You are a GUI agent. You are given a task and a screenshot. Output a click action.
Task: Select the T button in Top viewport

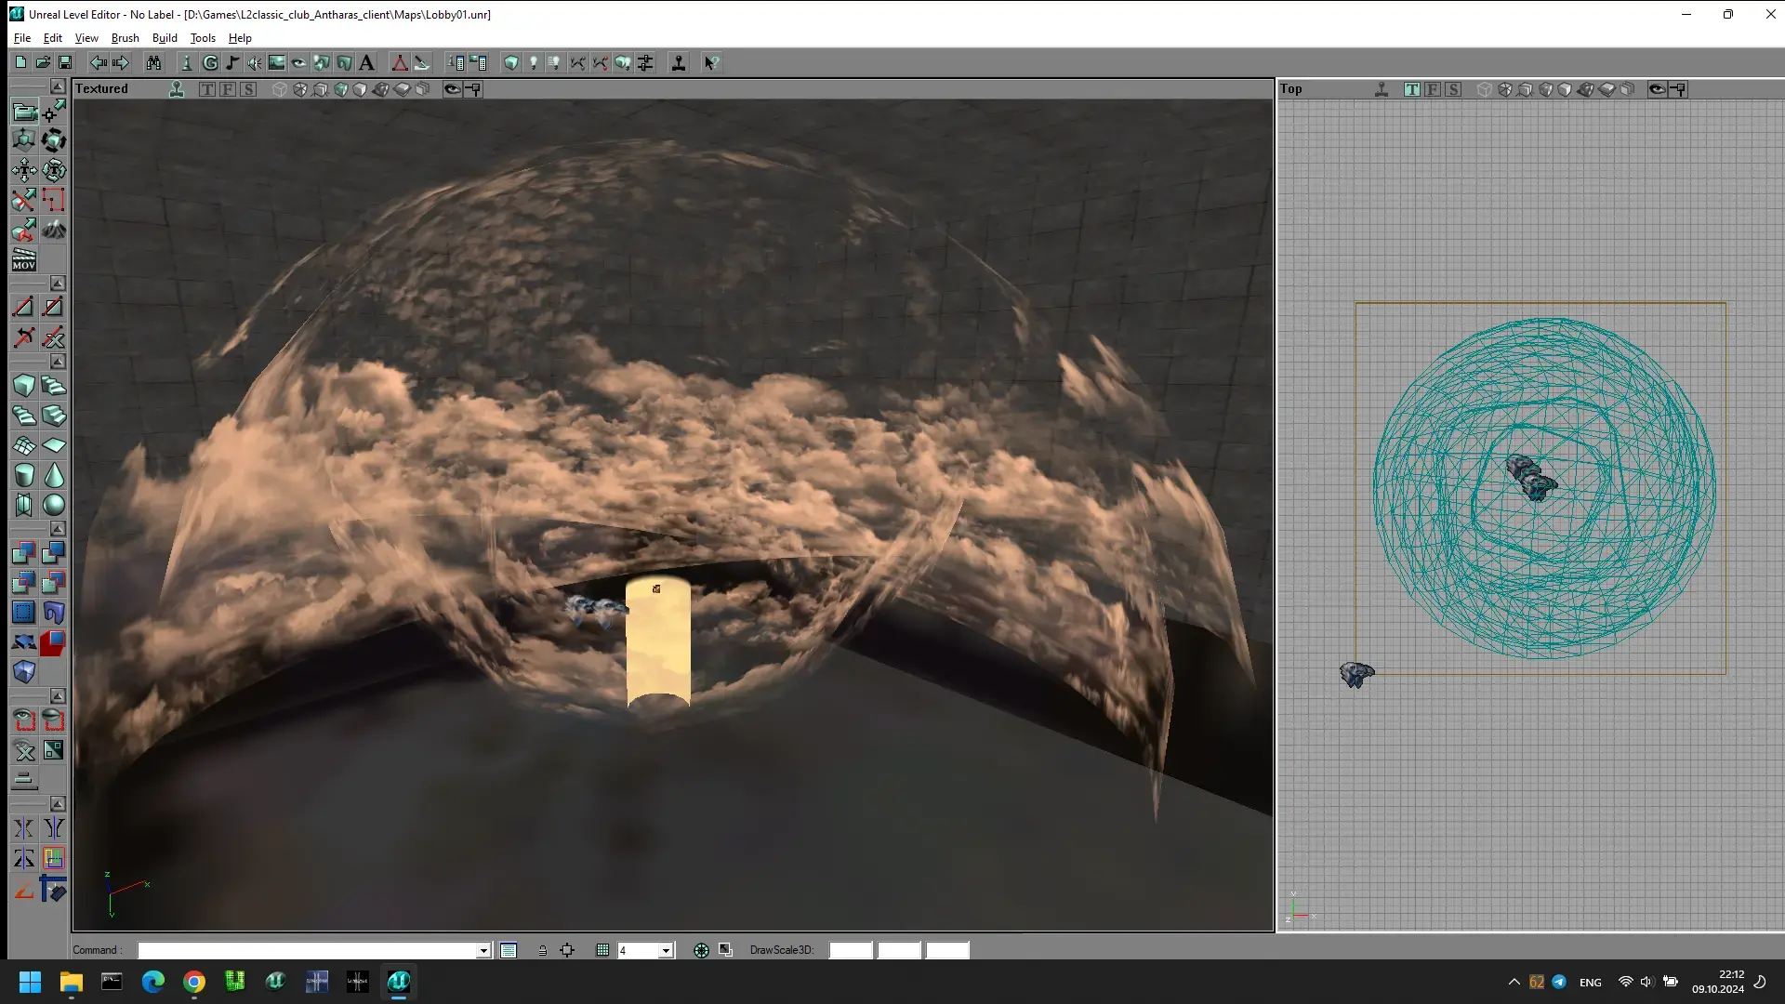(1412, 89)
